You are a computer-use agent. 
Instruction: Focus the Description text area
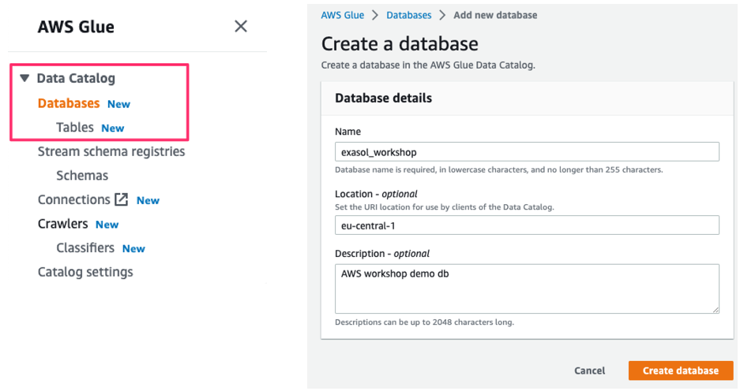(x=527, y=289)
